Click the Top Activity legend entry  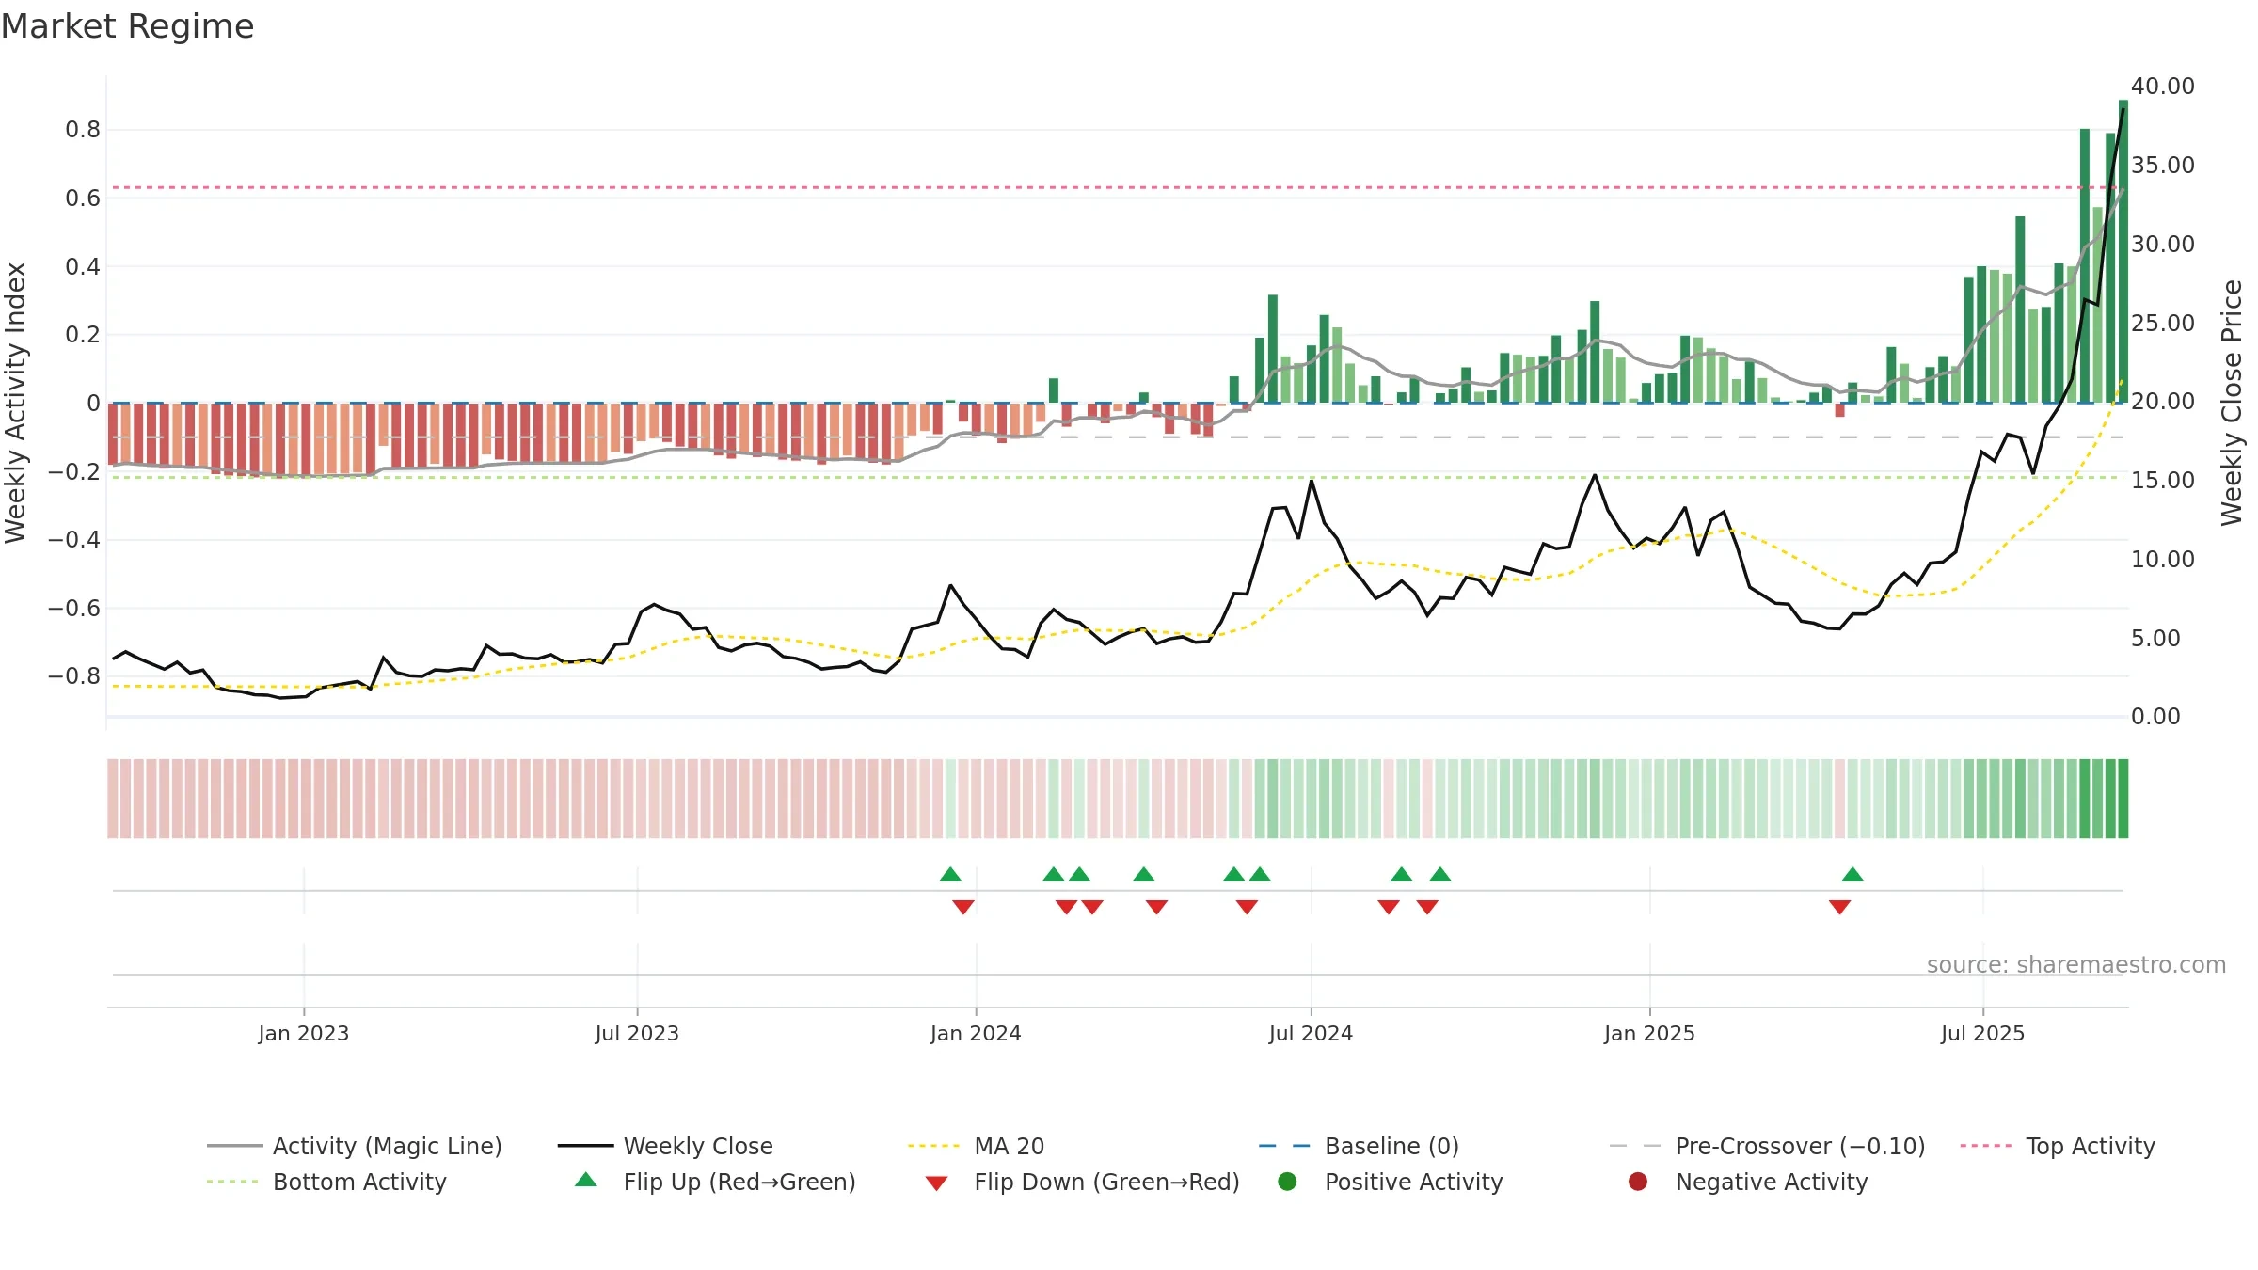[x=2058, y=1146]
